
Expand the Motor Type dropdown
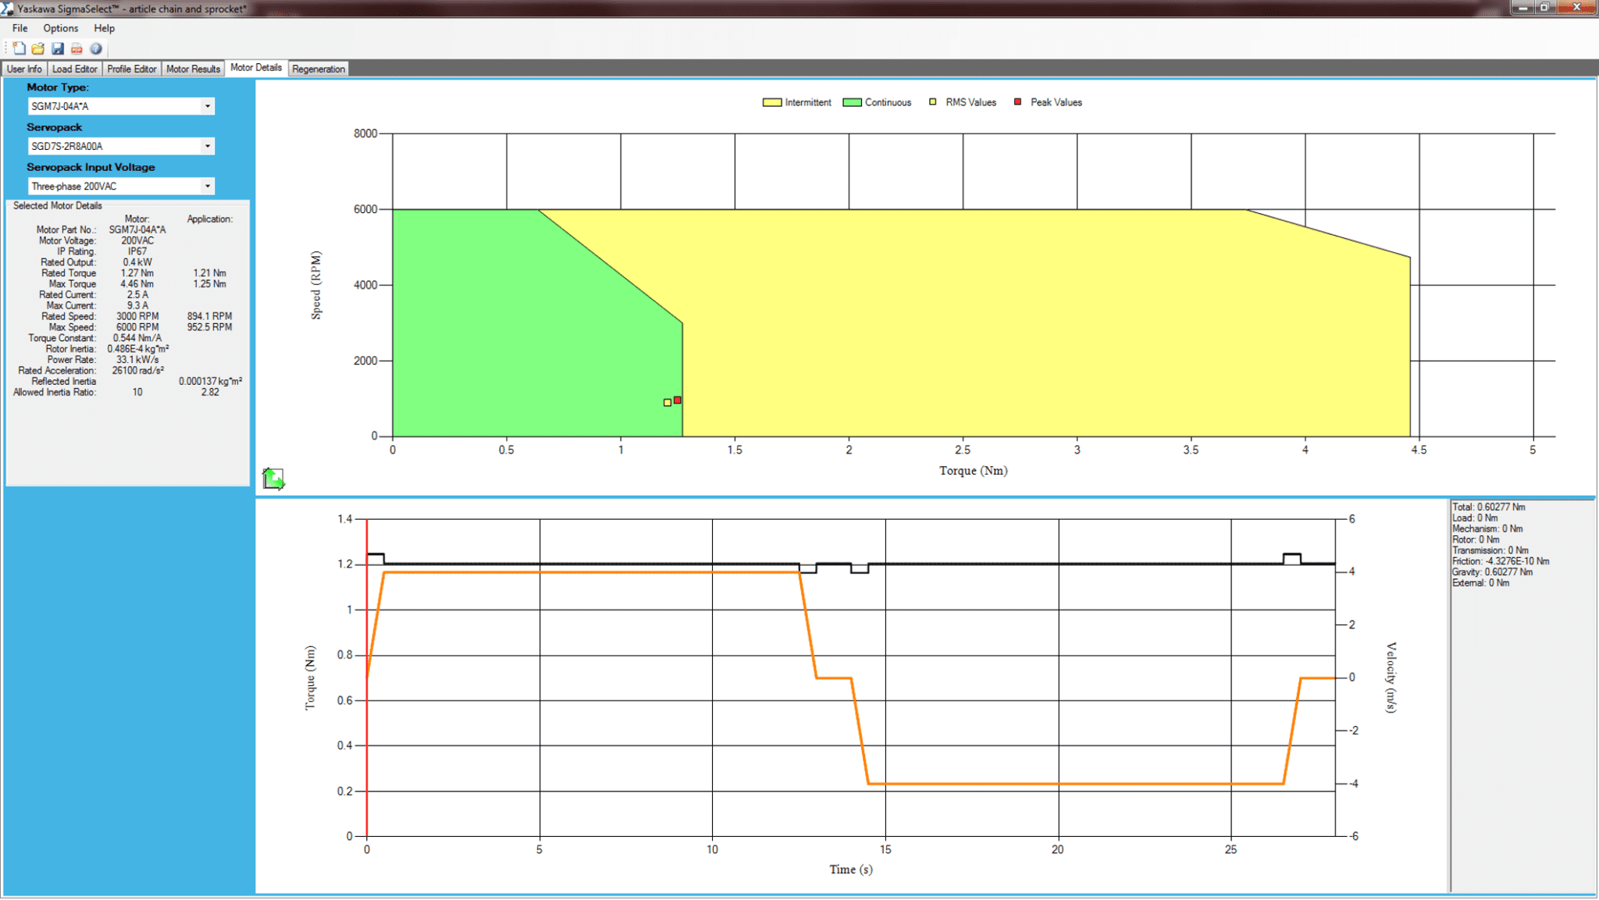coord(207,106)
